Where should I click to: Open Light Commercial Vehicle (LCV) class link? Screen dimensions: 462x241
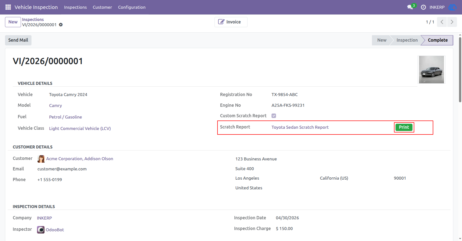click(x=80, y=128)
